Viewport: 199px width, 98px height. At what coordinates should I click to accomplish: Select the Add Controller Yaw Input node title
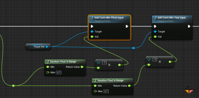(x=172, y=18)
